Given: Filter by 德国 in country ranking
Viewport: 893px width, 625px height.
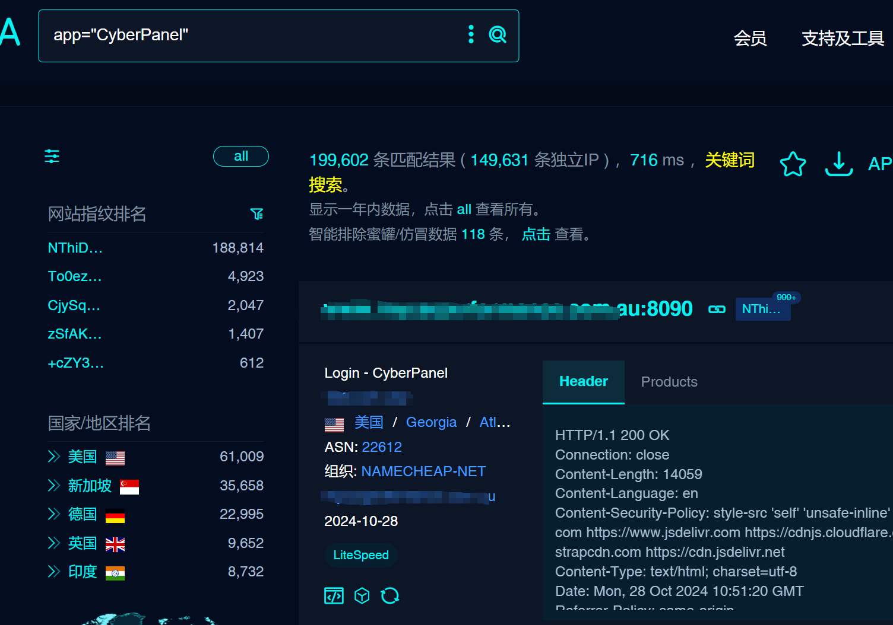Looking at the screenshot, I should (83, 514).
